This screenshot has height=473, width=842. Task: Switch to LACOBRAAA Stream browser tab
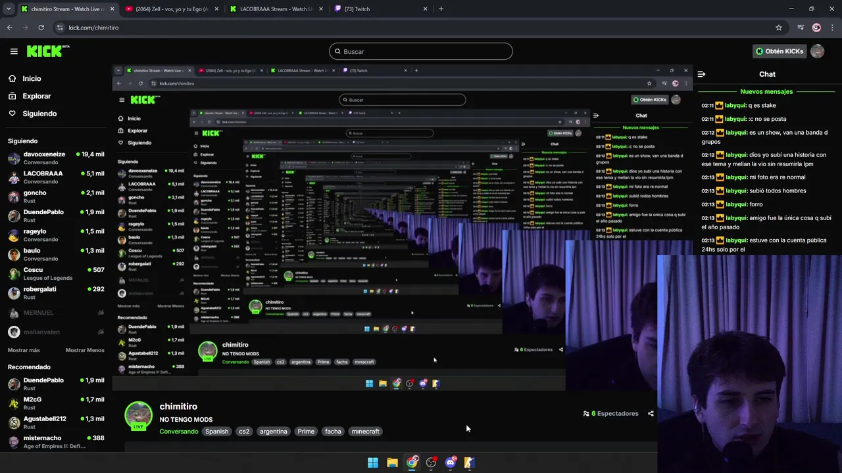pyautogui.click(x=276, y=9)
